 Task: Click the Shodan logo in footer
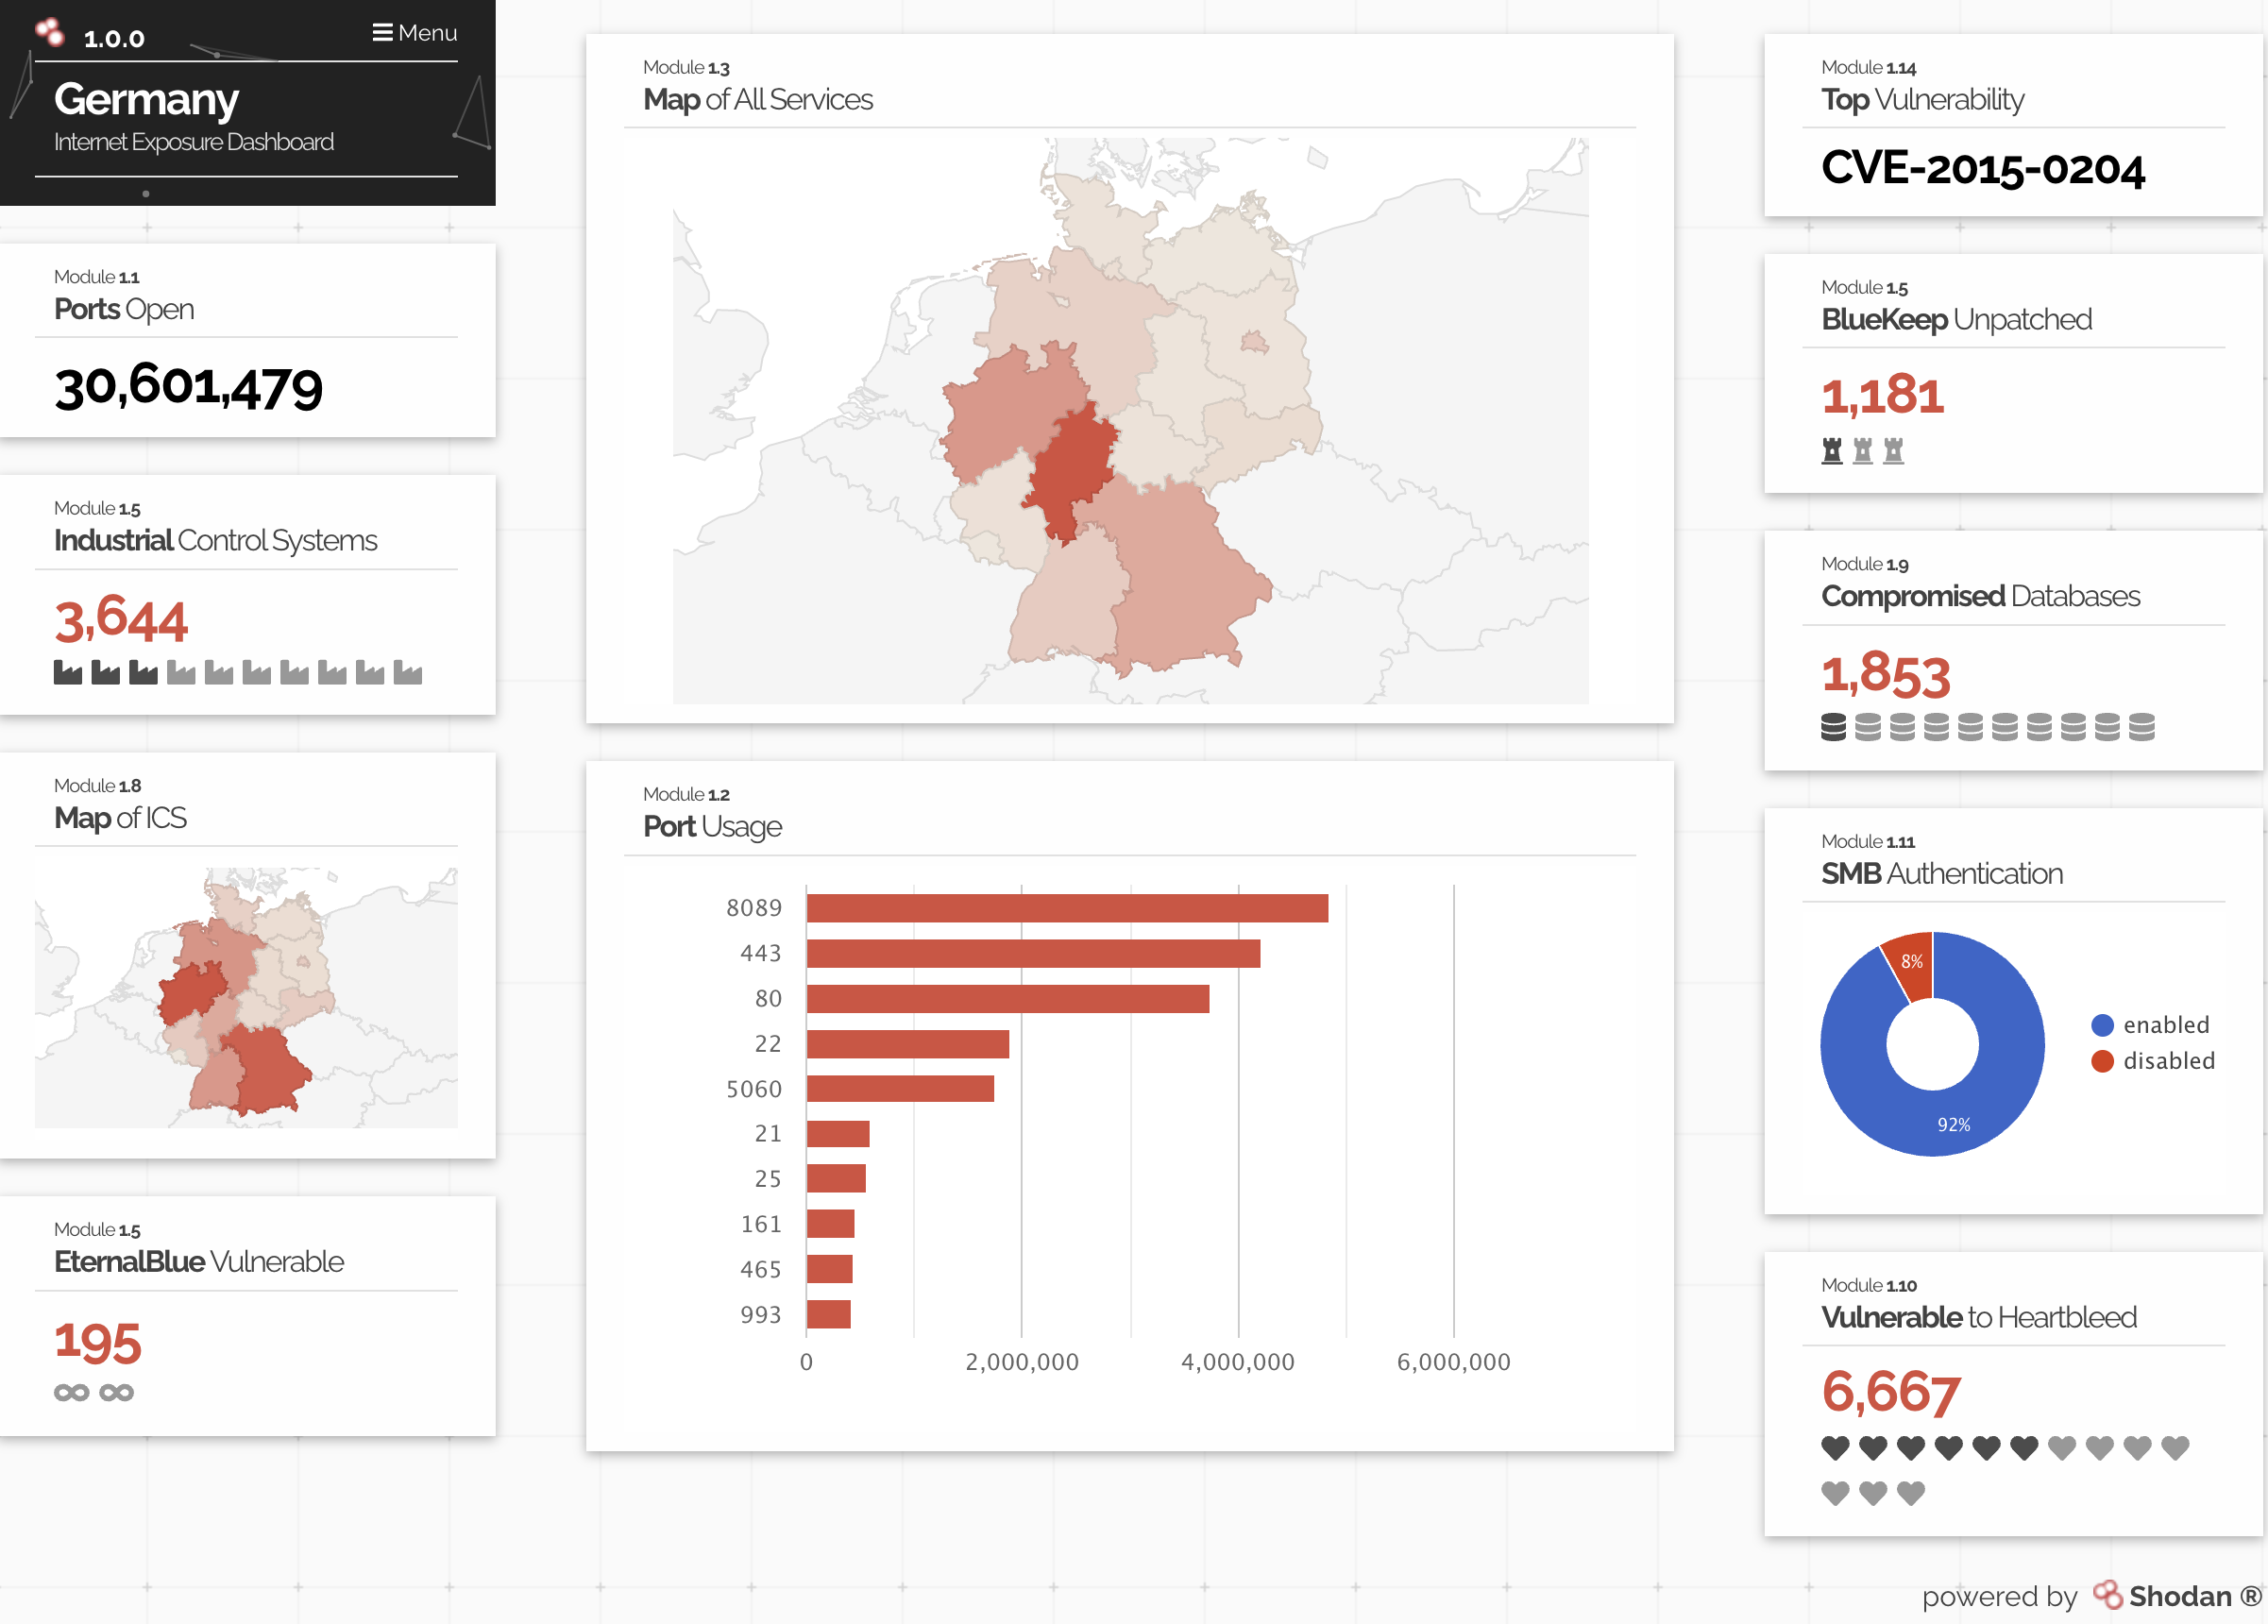pos(2107,1595)
